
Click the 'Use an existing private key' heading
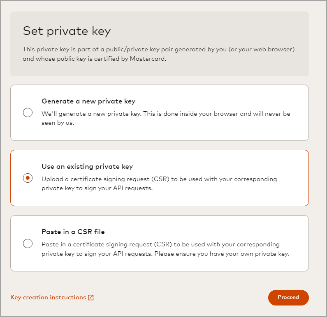click(x=87, y=167)
